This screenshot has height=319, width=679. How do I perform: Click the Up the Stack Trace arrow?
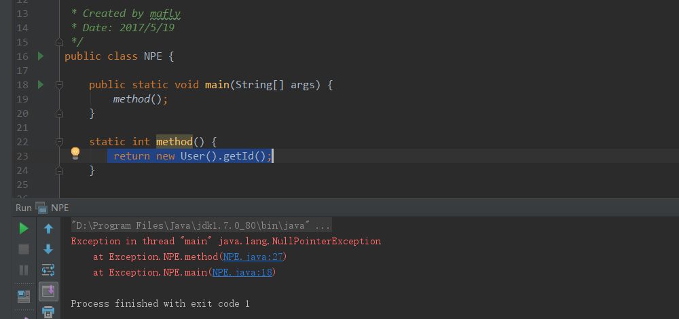[x=48, y=228]
